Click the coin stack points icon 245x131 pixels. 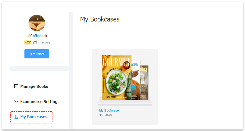[x=35, y=43]
